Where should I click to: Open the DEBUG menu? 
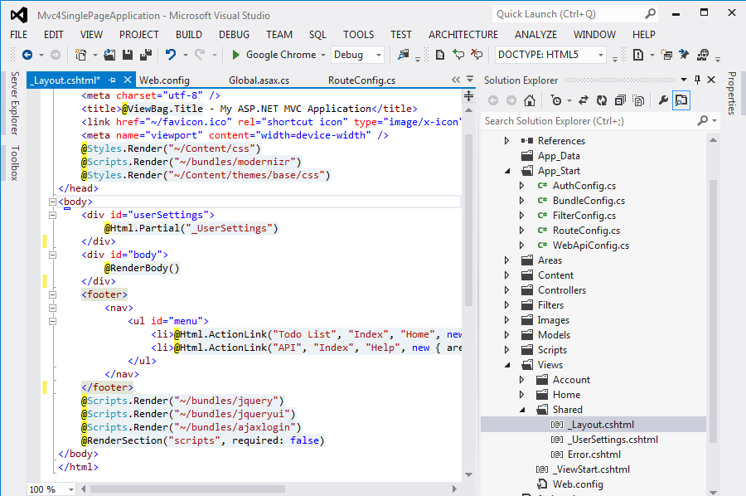coord(234,35)
